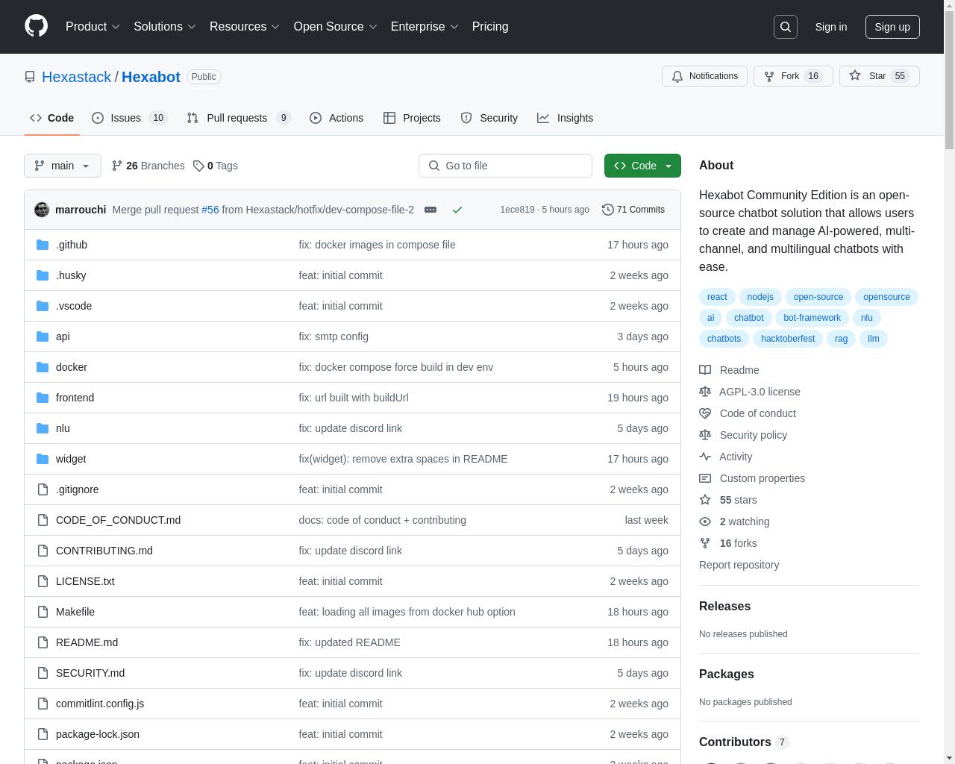Click the Report repository link

[739, 565]
